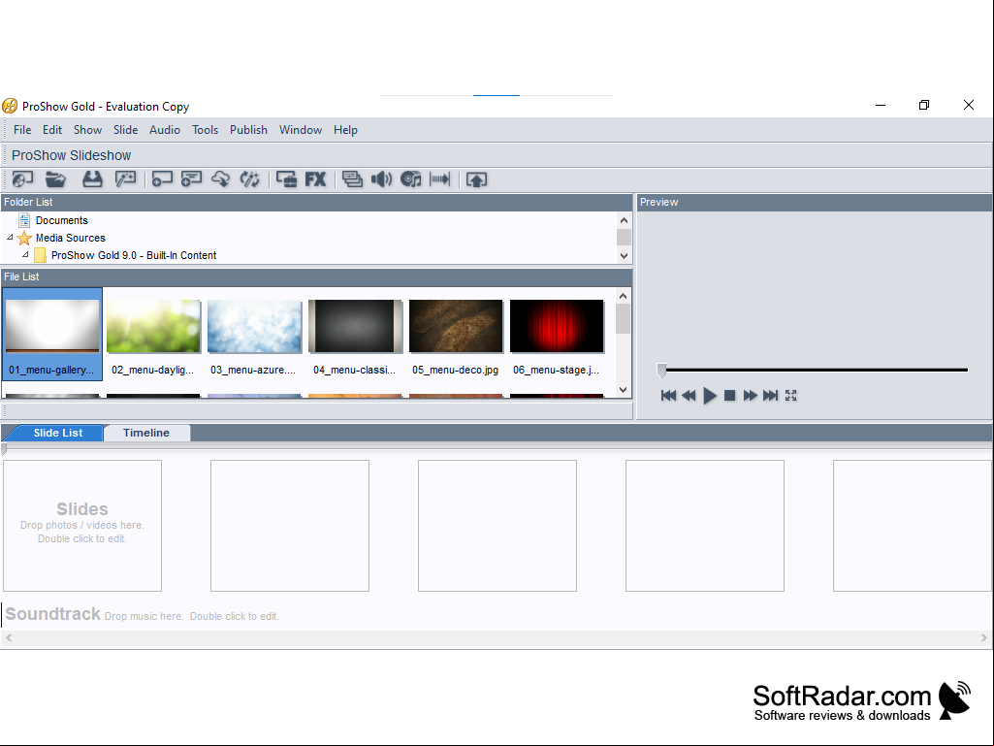This screenshot has width=994, height=746.
Task: Click the New show toolbar icon
Action: pos(23,179)
